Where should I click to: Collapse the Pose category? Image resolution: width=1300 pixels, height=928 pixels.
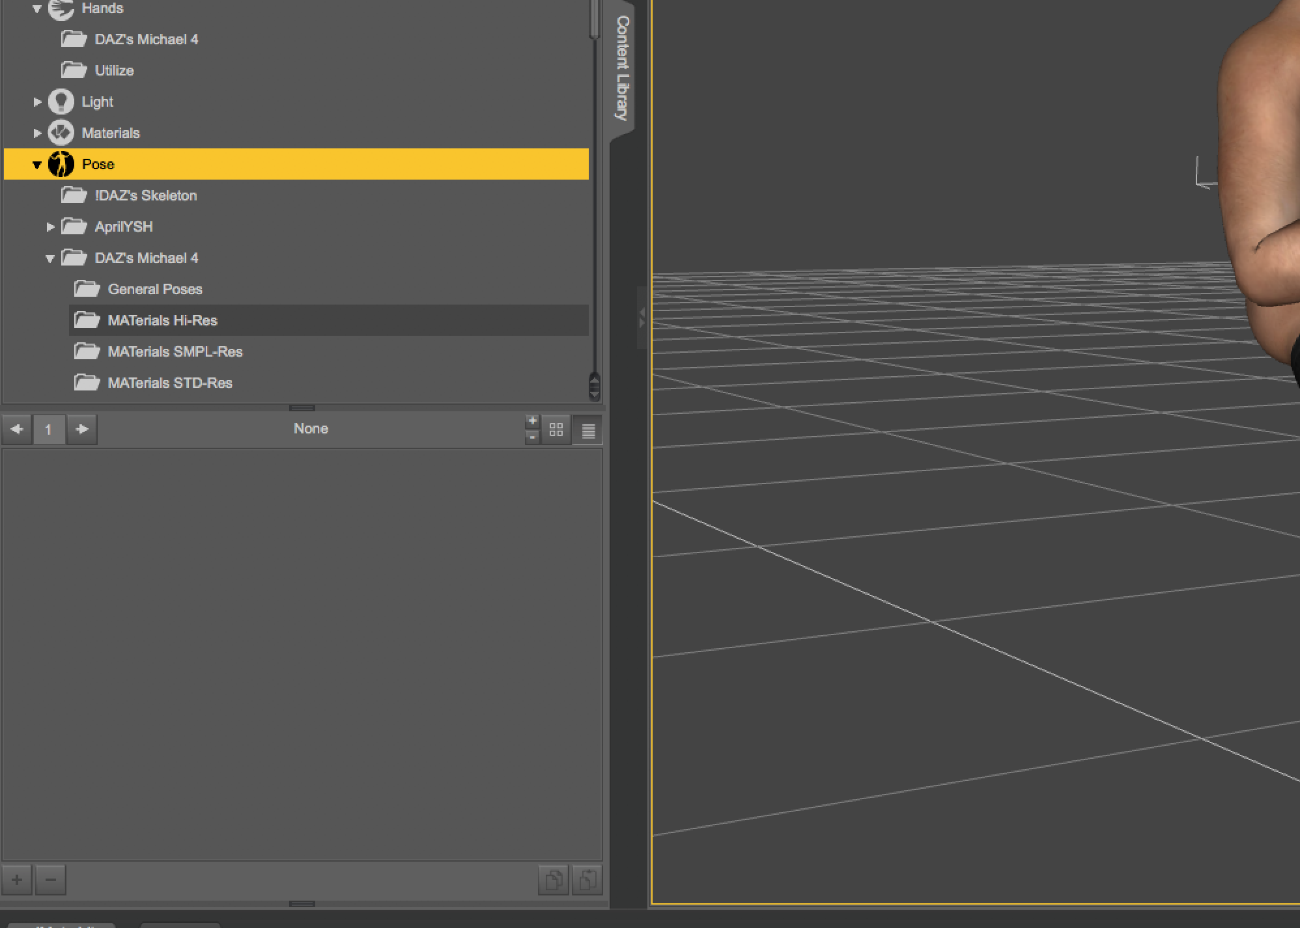click(x=37, y=165)
